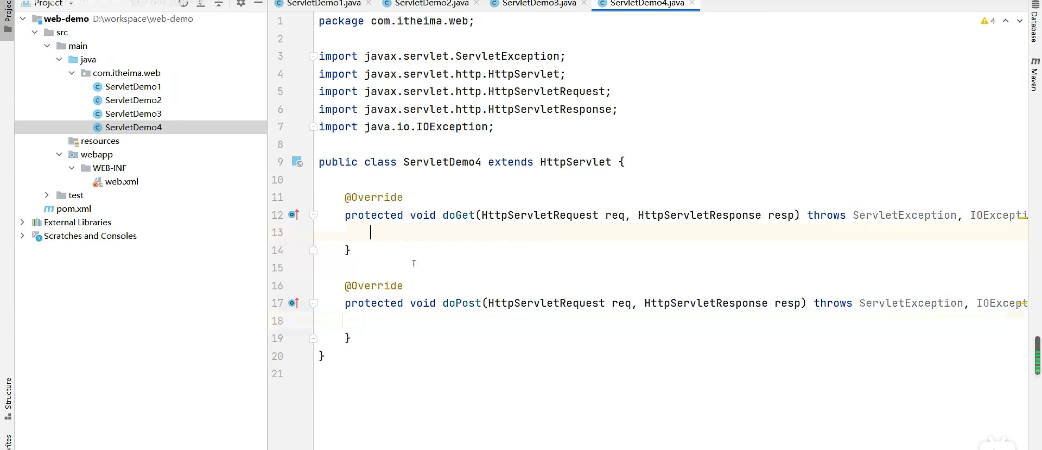Click the import java.io.IOException line
Screen dimensions: 1042x450
(x=406, y=126)
